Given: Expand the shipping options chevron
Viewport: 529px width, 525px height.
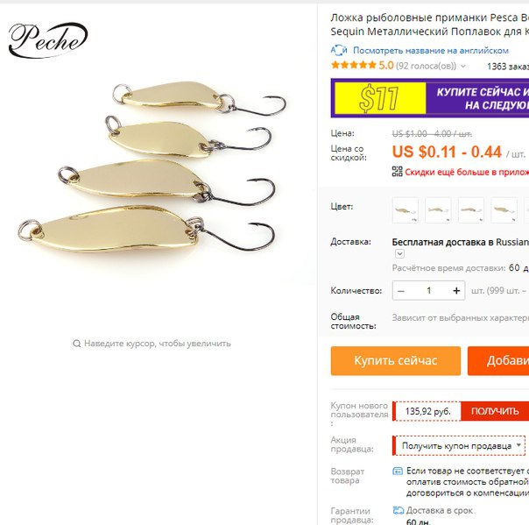Looking at the screenshot, I should point(399,253).
